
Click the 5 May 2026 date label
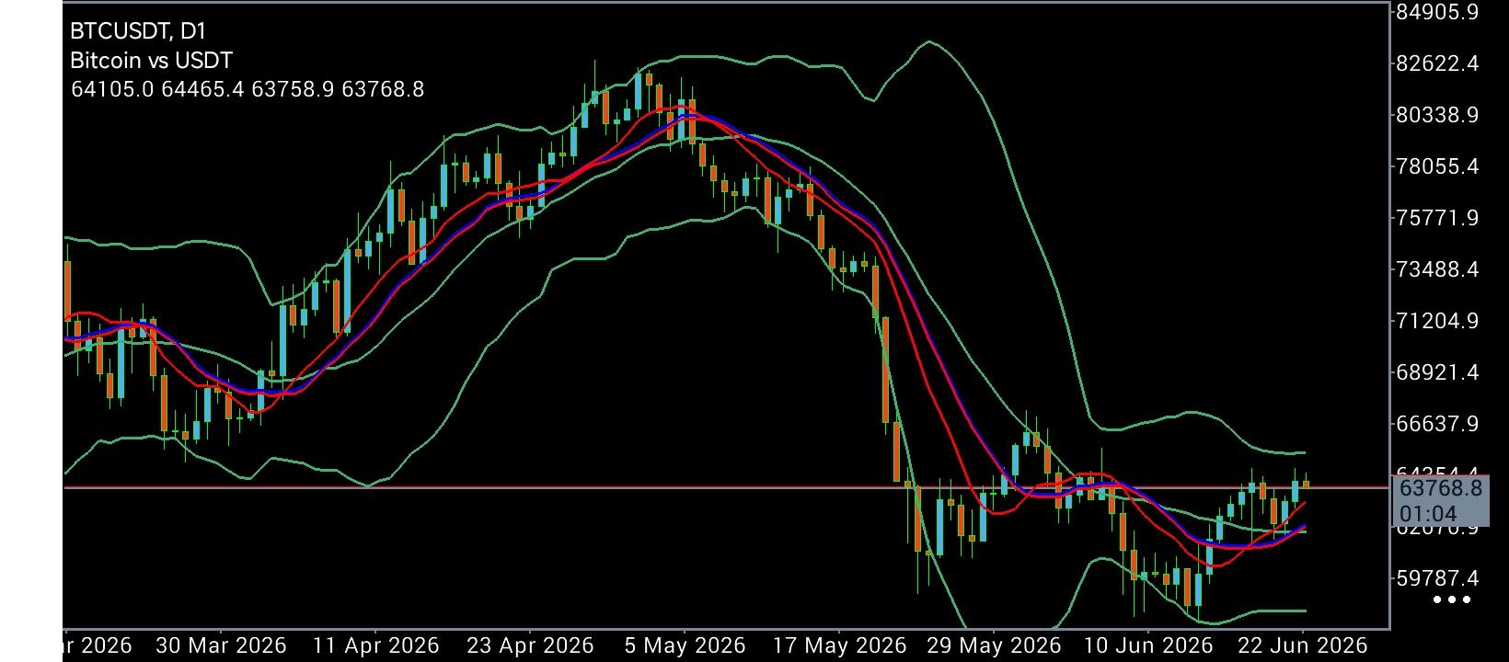[x=685, y=645]
